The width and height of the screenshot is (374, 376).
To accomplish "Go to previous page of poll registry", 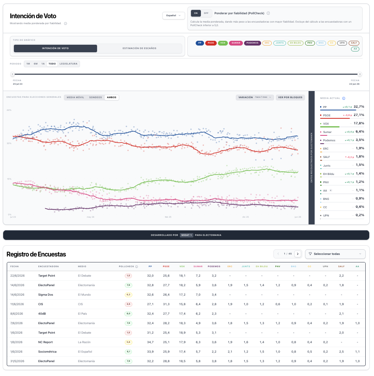I will (x=278, y=254).
